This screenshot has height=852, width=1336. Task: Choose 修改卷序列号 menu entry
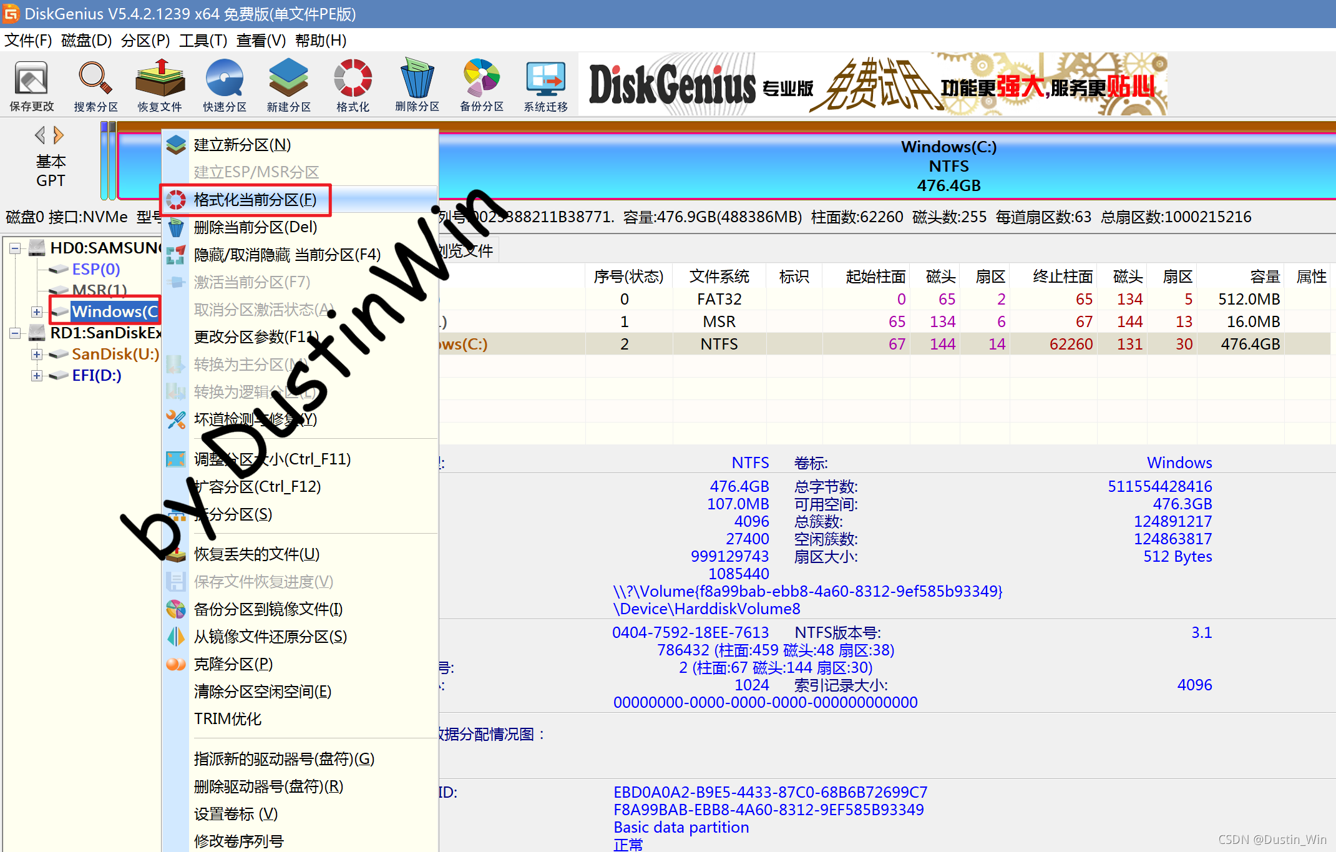tap(300, 841)
